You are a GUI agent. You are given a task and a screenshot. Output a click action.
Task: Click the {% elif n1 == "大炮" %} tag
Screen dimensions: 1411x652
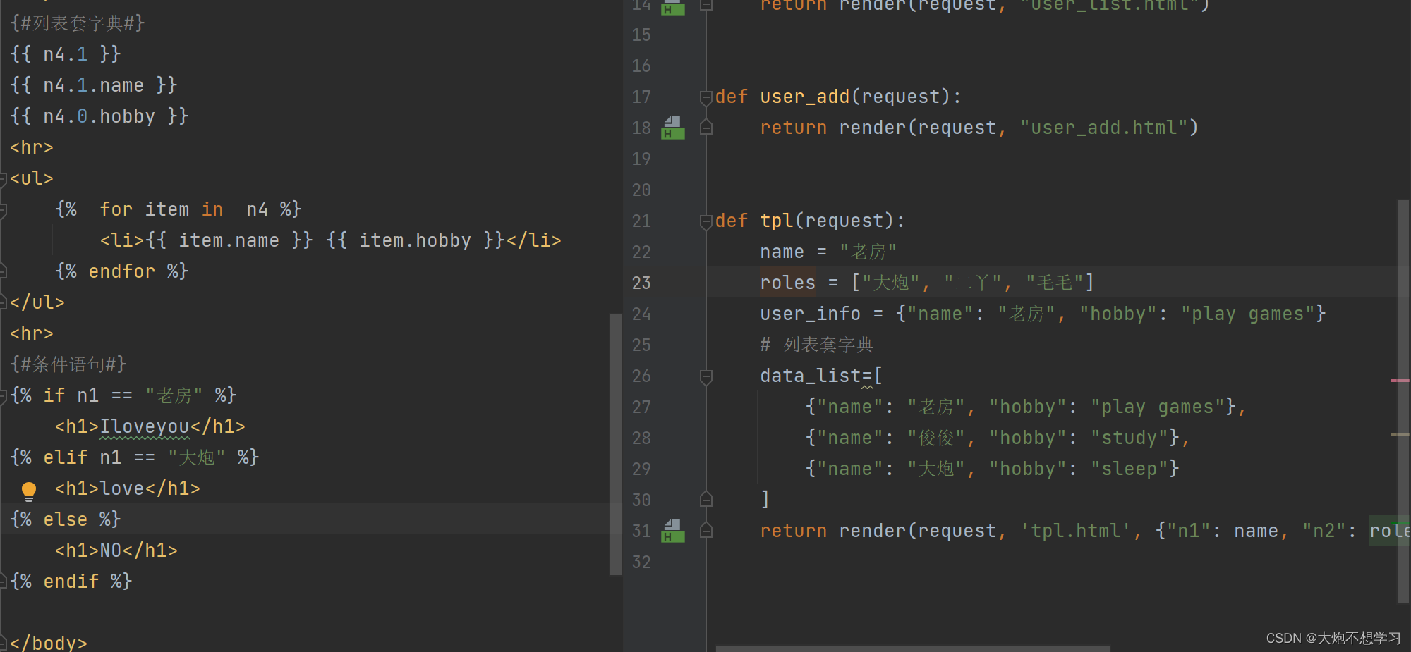click(135, 458)
